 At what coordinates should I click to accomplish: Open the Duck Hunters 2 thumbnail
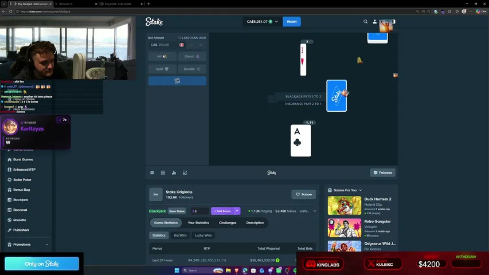pyautogui.click(x=345, y=206)
